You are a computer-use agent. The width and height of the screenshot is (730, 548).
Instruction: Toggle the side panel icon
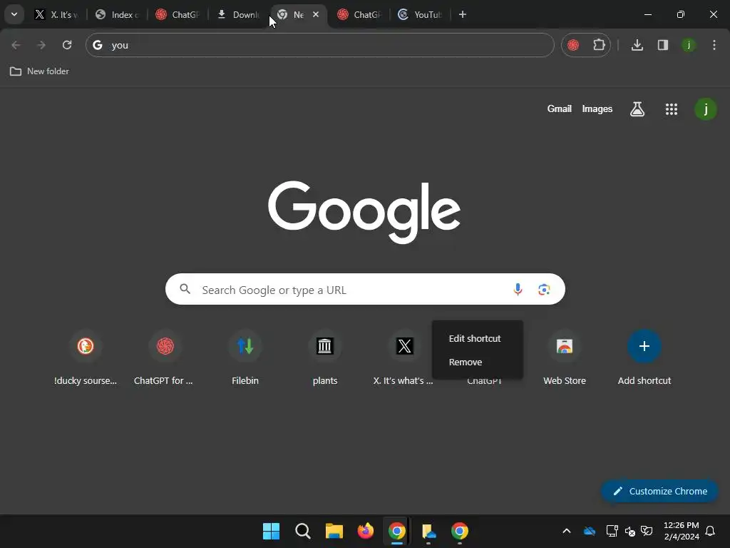point(663,45)
